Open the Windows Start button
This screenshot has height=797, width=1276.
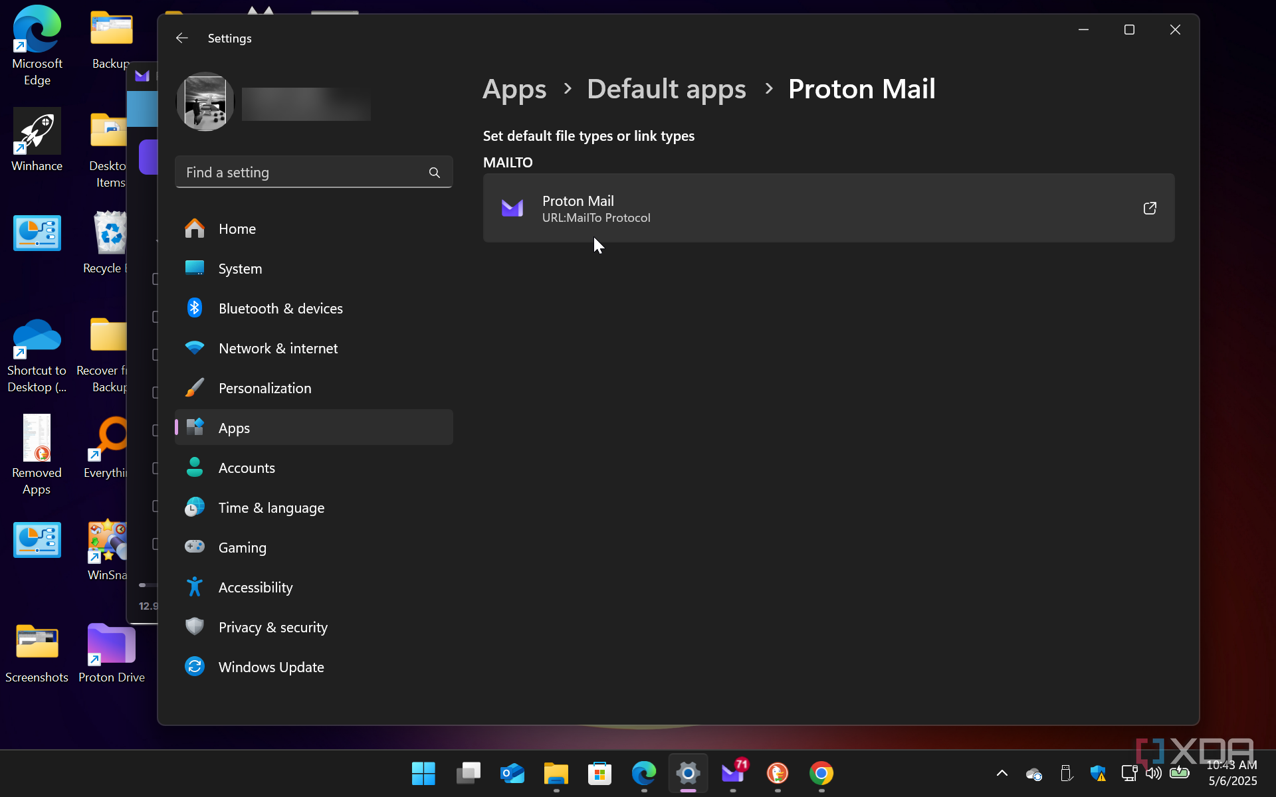[x=423, y=773]
